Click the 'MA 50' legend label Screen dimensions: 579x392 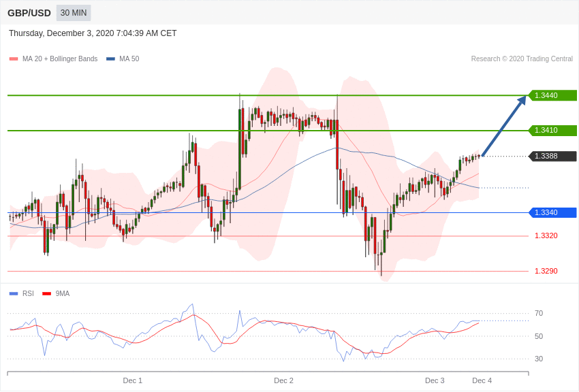(x=129, y=59)
